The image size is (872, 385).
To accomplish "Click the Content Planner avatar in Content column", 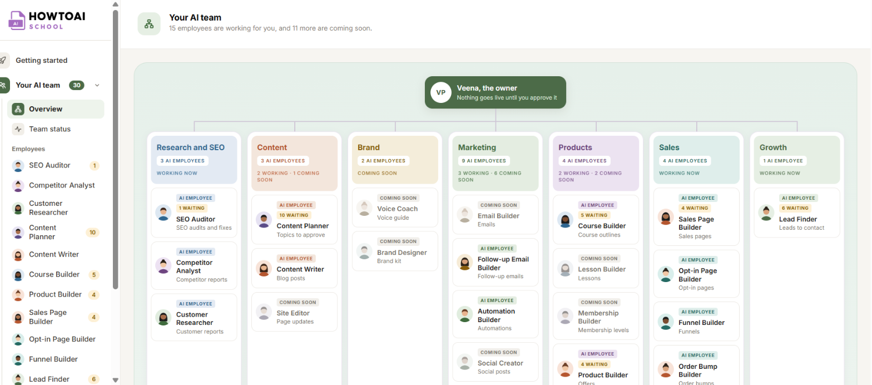I will 264,219.
